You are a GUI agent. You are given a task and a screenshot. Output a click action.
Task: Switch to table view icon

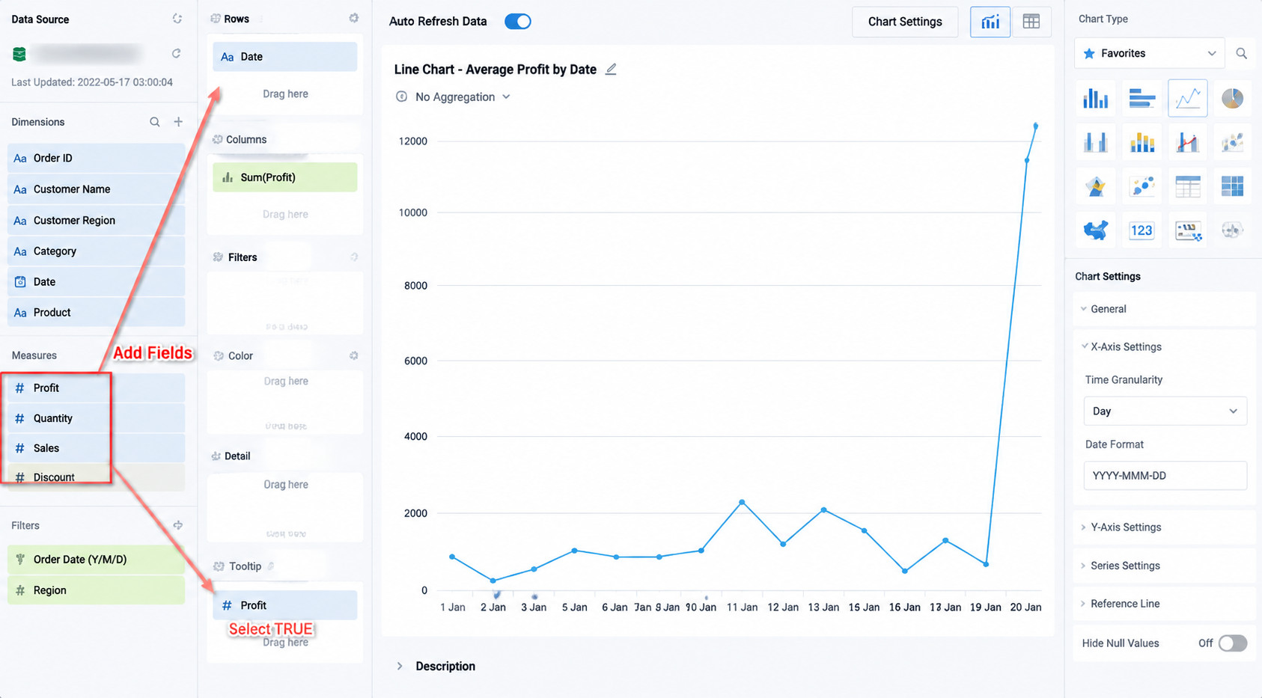(x=1031, y=22)
